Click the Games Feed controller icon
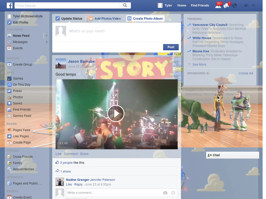 point(9,116)
